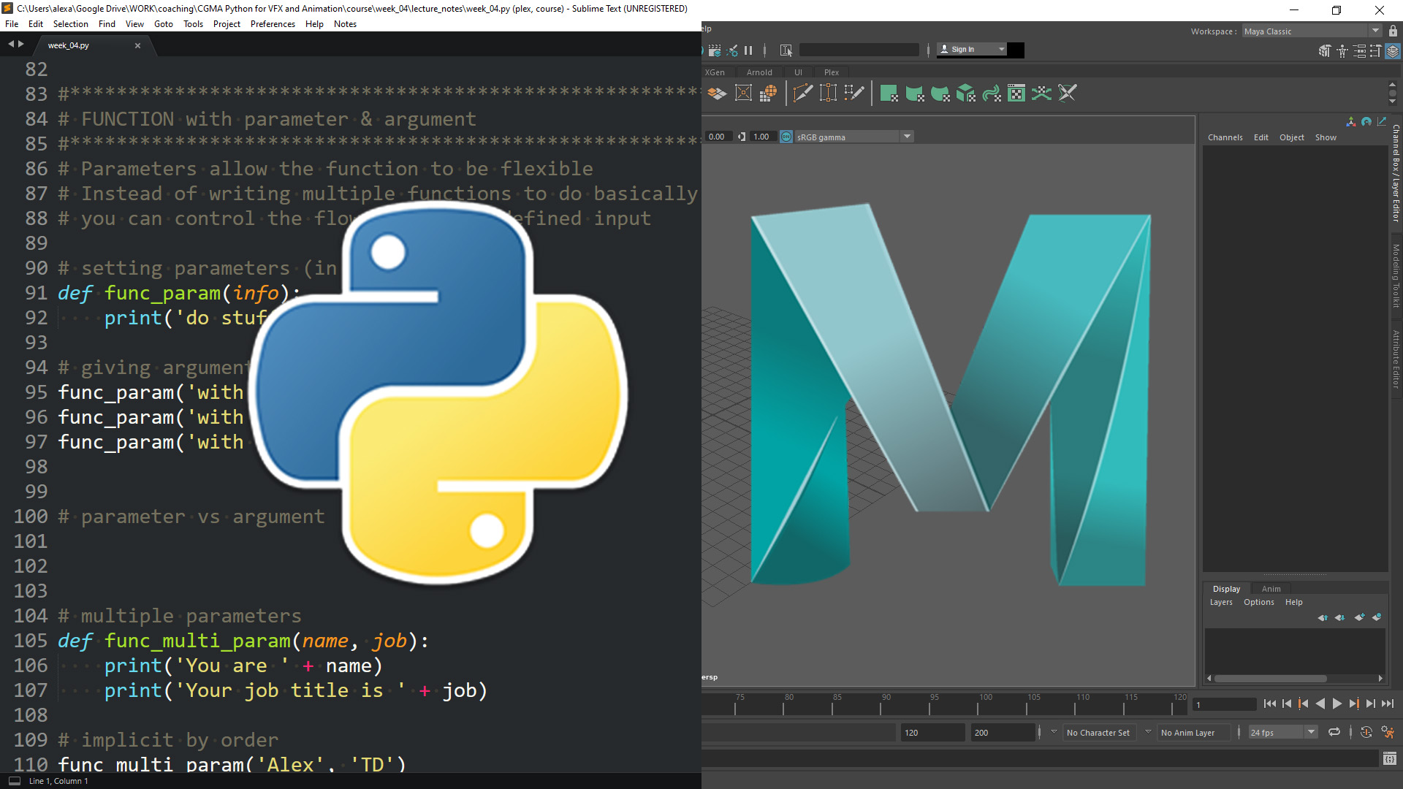Open the 24 fps frame rate dropdown
Screen dimensions: 1403x789
[1311, 732]
